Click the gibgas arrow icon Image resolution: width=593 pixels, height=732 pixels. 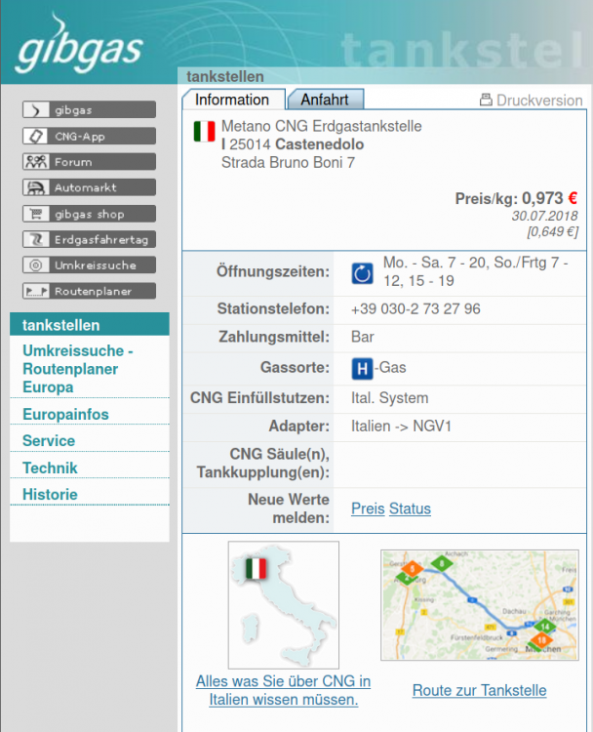click(36, 109)
